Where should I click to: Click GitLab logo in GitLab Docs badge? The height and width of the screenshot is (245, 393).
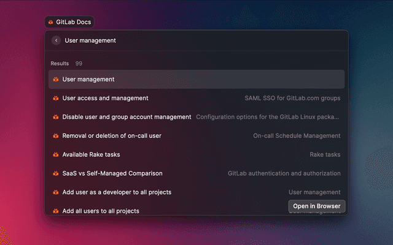coord(50,22)
